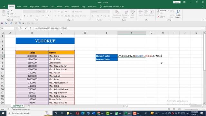This screenshot has height=116, width=206.
Task: Collapse the ribbon with the chevron
Action: coord(204,20)
